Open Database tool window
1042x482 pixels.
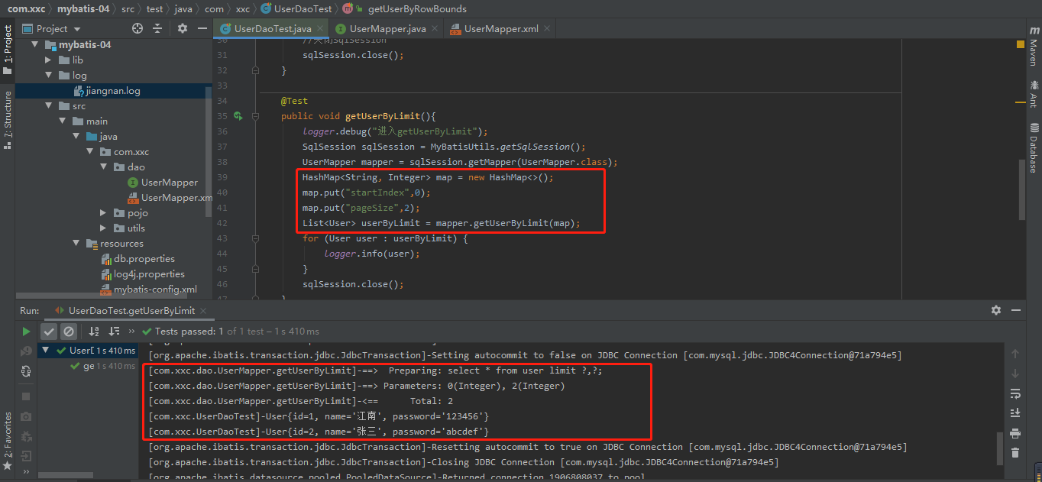(x=1034, y=147)
